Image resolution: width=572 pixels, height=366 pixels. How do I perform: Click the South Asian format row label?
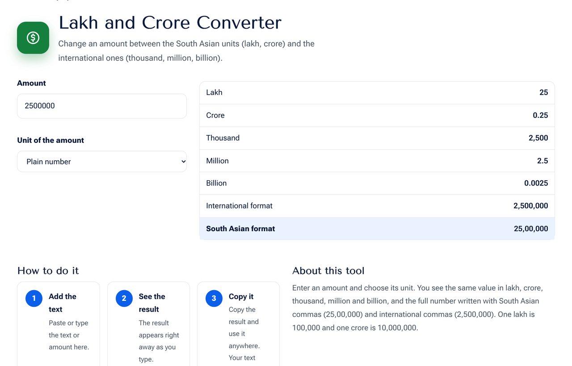tap(240, 229)
